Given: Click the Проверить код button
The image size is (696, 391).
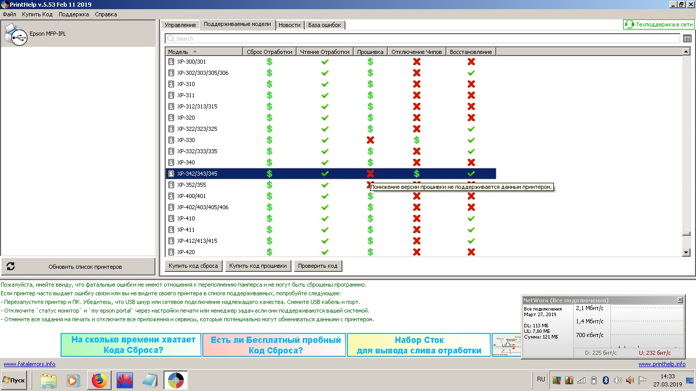Looking at the screenshot, I should pyautogui.click(x=318, y=266).
